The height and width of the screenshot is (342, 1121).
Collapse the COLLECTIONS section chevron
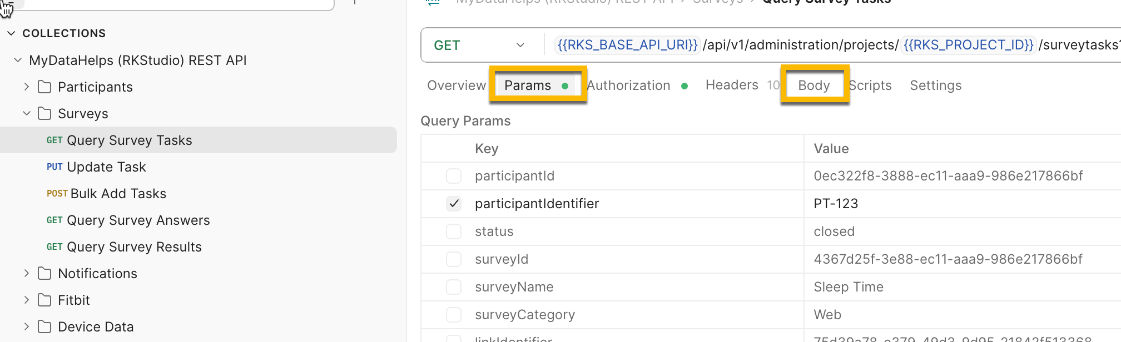(x=11, y=33)
